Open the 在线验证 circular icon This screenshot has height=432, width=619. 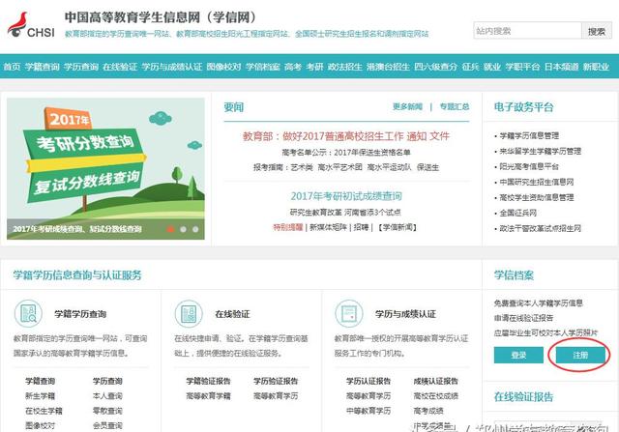[x=189, y=314]
